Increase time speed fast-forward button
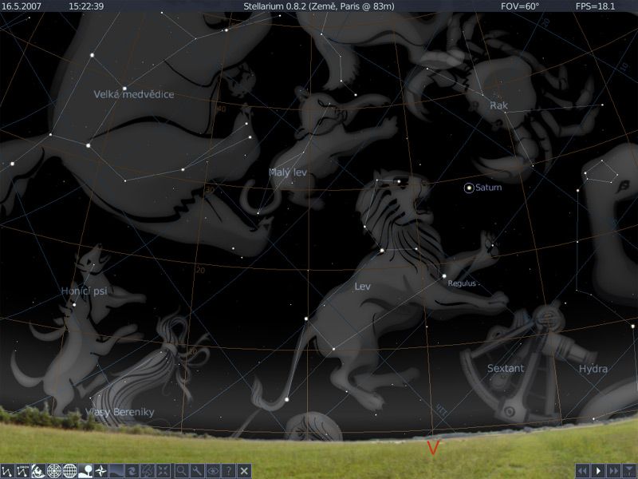The image size is (638, 479). pos(614,471)
